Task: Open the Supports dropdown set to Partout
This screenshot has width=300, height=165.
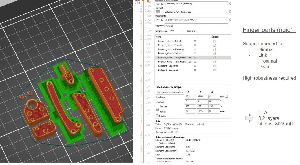Action: coord(196,26)
